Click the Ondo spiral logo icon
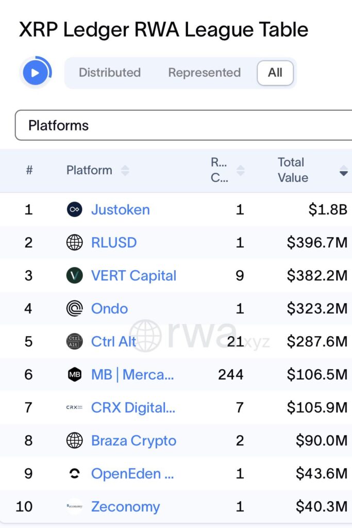The image size is (352, 528). pos(74,308)
